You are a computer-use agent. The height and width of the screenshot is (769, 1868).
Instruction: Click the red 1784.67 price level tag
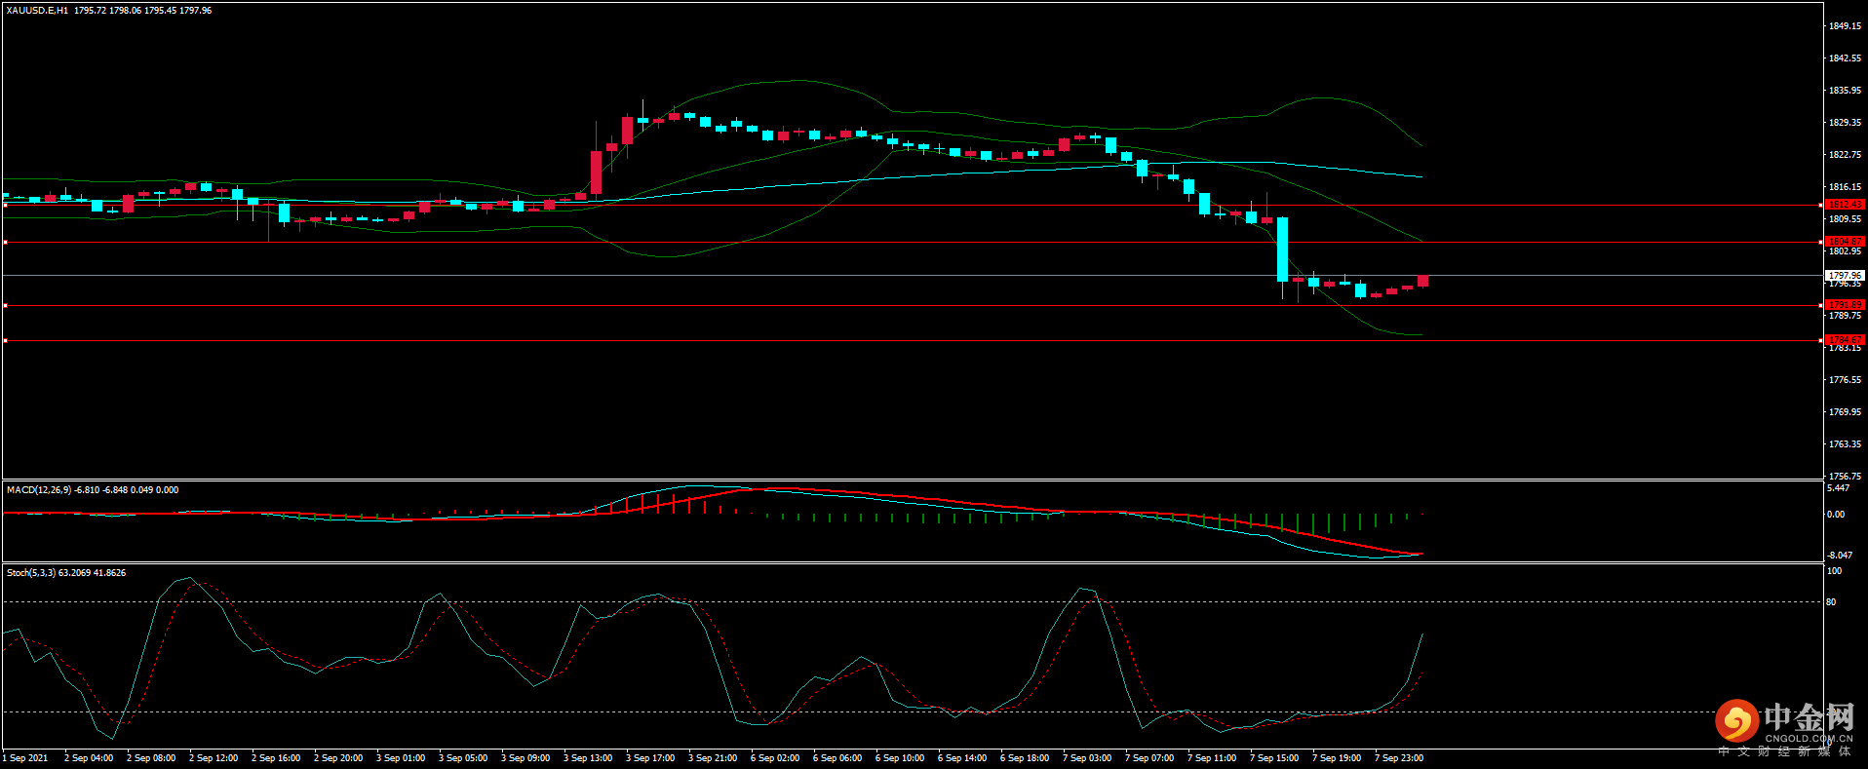coord(1845,340)
